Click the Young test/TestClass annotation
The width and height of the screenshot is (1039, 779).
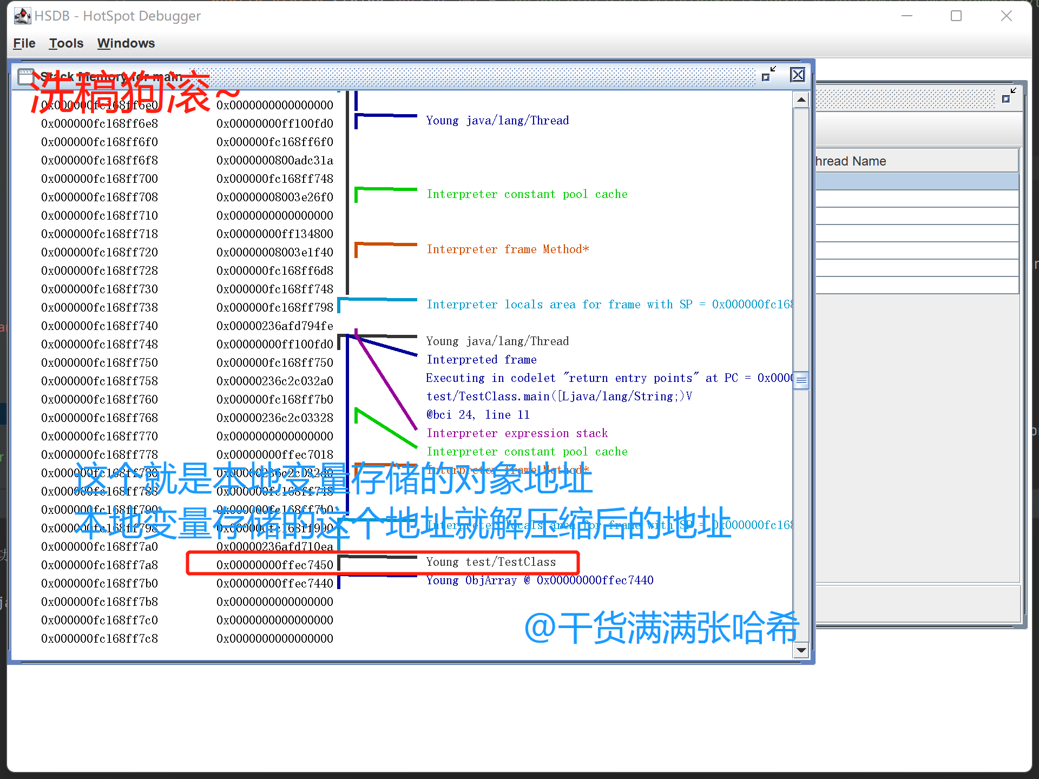[x=491, y=562]
